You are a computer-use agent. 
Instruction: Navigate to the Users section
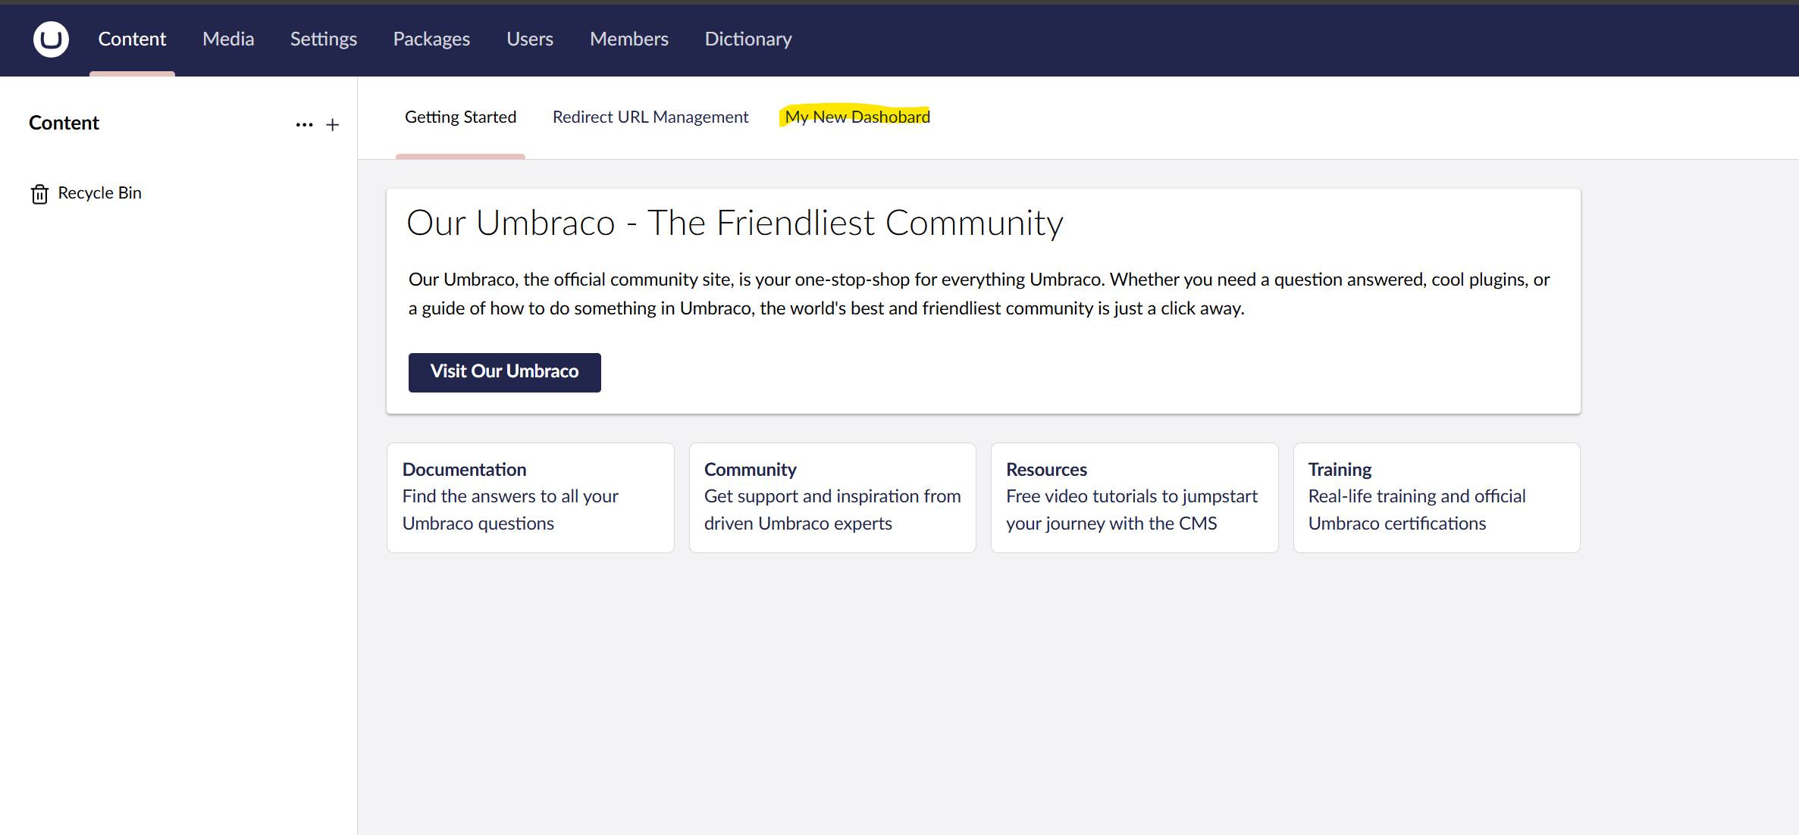point(530,39)
